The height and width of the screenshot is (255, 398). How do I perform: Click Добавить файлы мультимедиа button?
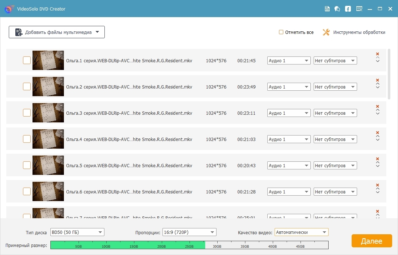57,32
